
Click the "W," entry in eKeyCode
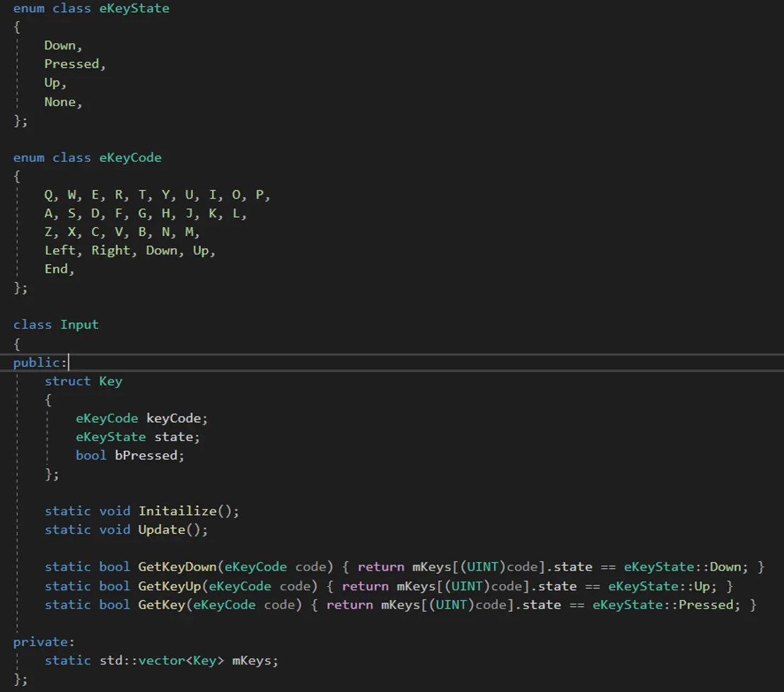point(74,195)
